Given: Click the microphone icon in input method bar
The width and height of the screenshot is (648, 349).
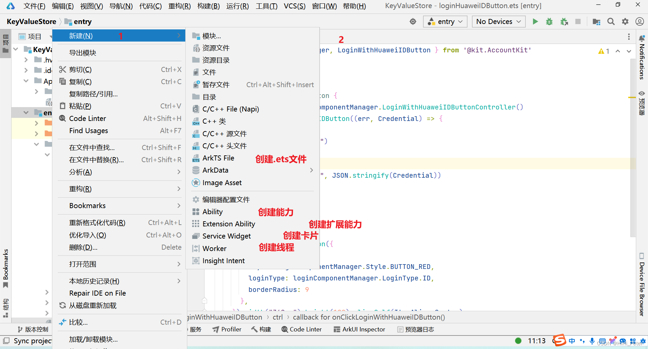Looking at the screenshot, I should coord(592,341).
